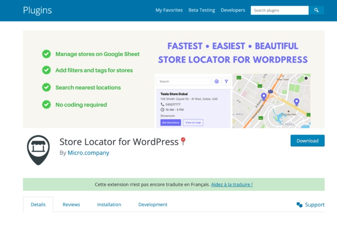Switch to the Reviews tab
Image resolution: width=337 pixels, height=225 pixels.
pyautogui.click(x=71, y=204)
